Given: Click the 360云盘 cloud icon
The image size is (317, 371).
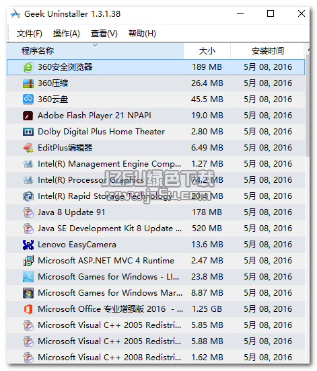Looking at the screenshot, I should pyautogui.click(x=28, y=99).
